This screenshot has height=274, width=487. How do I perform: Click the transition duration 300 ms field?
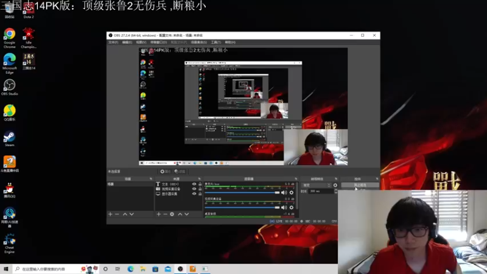[321, 191]
